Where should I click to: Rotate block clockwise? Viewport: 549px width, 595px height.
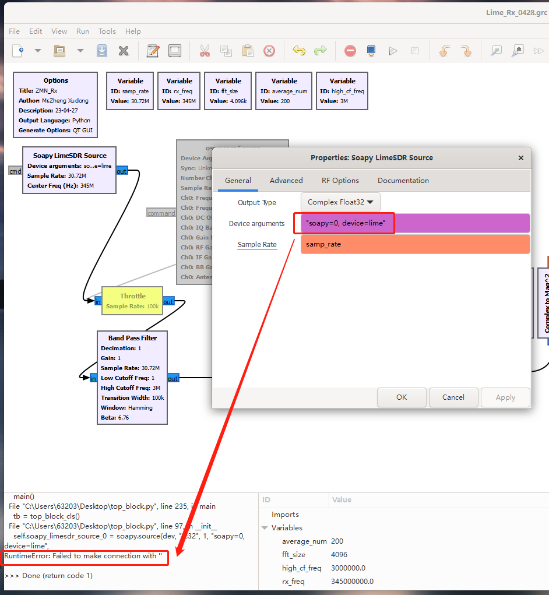pyautogui.click(x=466, y=51)
